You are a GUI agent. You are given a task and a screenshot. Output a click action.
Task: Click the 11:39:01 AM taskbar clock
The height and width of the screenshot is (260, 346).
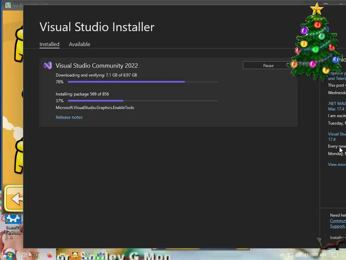tap(315, 255)
